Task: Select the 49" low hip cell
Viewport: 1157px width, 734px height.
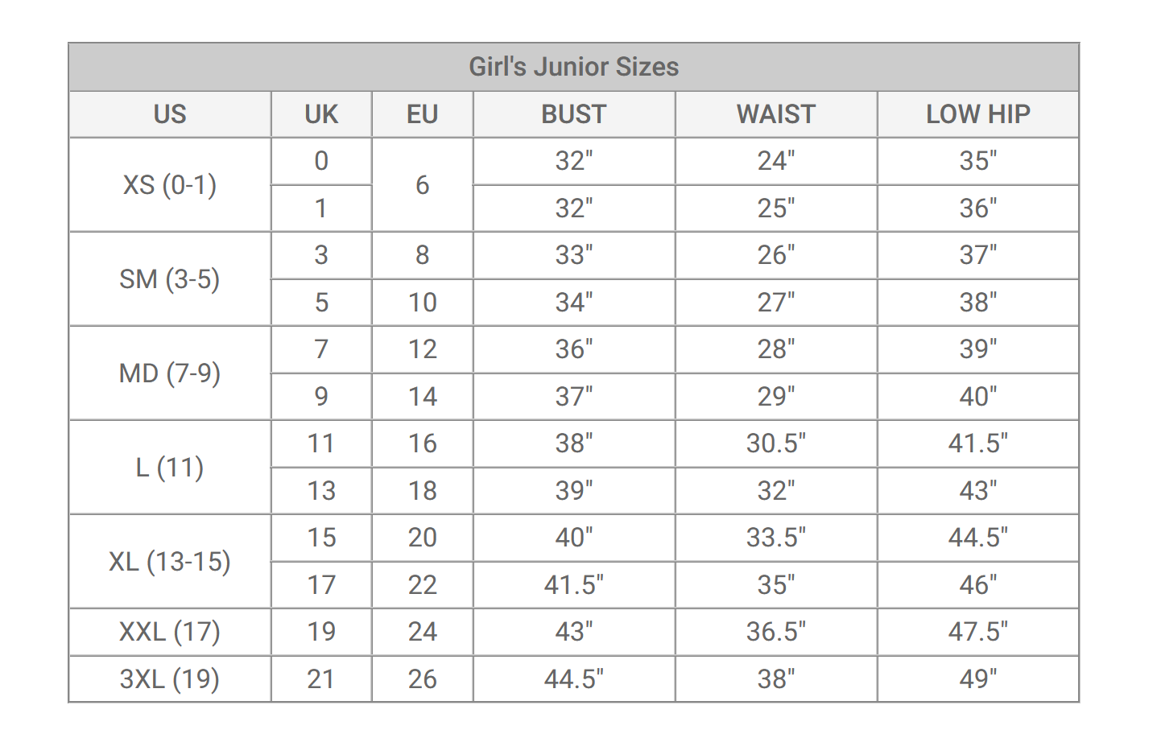Action: pos(977,679)
